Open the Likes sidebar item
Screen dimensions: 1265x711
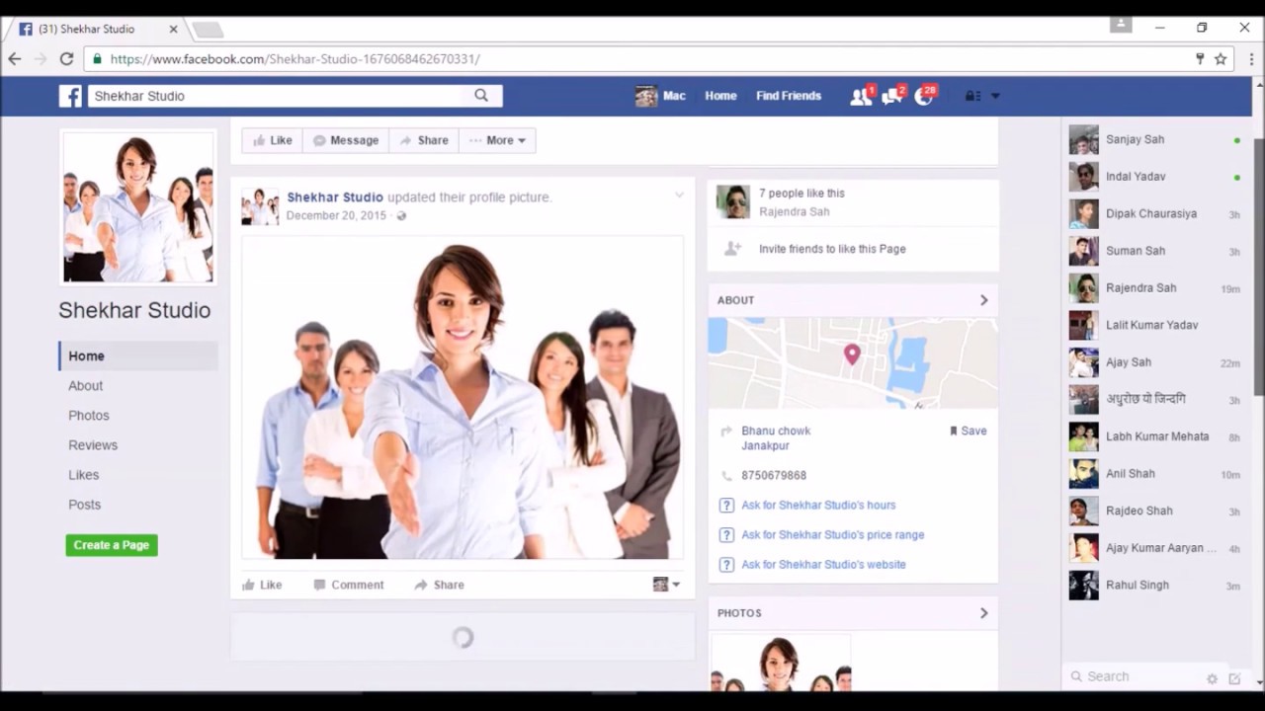pyautogui.click(x=83, y=475)
